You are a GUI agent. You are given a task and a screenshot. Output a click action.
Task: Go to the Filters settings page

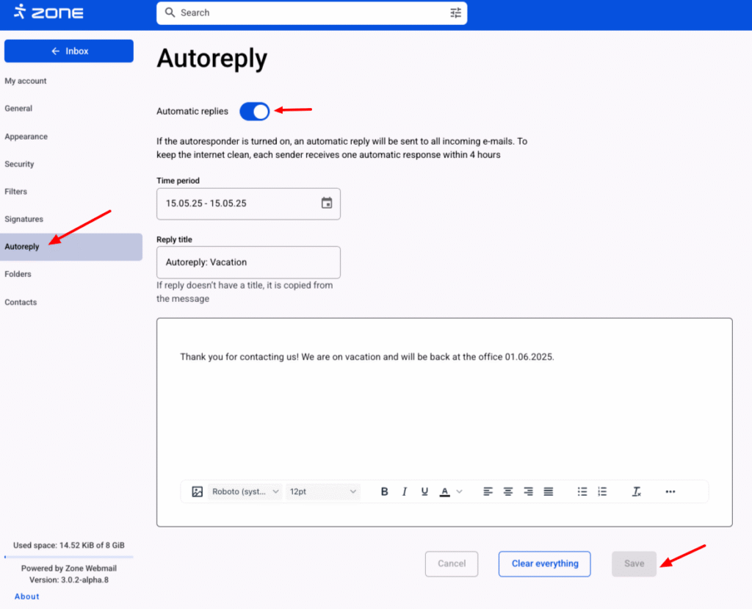[16, 192]
